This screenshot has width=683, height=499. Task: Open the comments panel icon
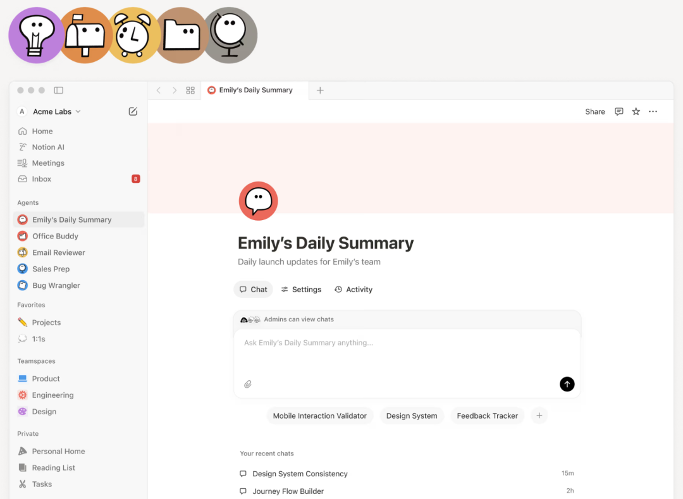tap(619, 111)
